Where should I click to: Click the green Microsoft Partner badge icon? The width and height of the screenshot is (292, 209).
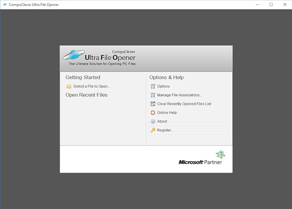click(220, 154)
